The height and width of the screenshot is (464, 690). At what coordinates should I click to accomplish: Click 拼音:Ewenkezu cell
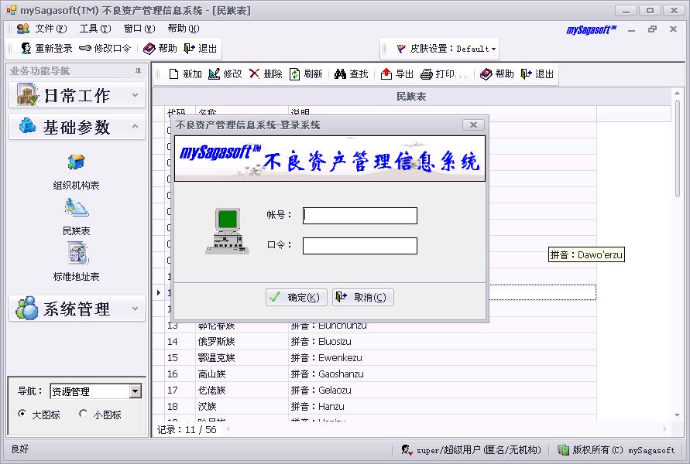coord(442,357)
